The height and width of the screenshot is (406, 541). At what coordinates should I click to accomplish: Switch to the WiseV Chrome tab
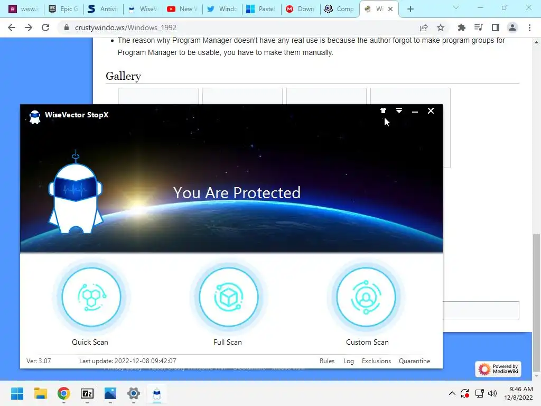click(143, 9)
